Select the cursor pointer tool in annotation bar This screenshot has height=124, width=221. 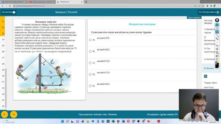(217, 29)
